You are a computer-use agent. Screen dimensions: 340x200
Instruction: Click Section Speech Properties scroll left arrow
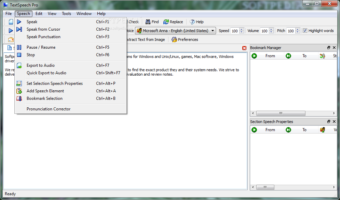(x=253, y=187)
